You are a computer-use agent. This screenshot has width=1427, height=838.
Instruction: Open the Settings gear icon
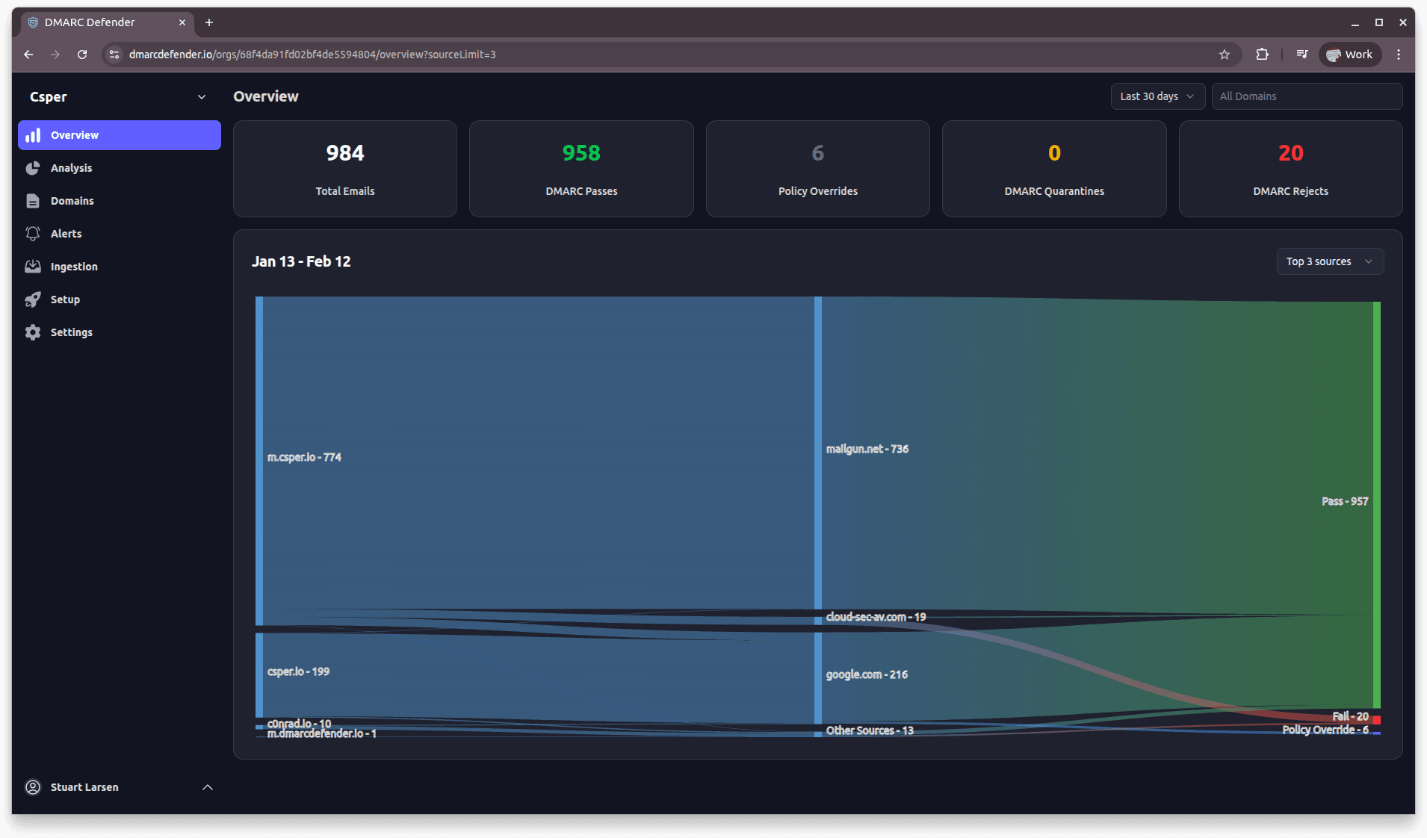pos(34,332)
